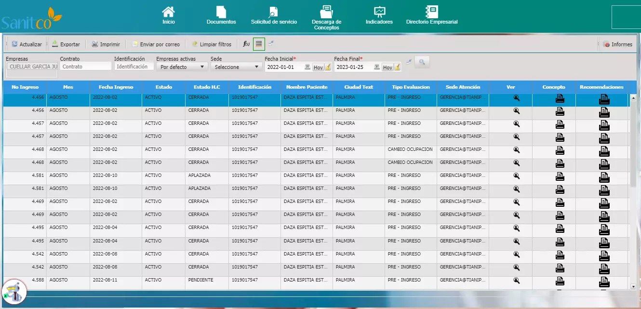
Task: Click the Ver magnifier in first row
Action: tap(516, 98)
